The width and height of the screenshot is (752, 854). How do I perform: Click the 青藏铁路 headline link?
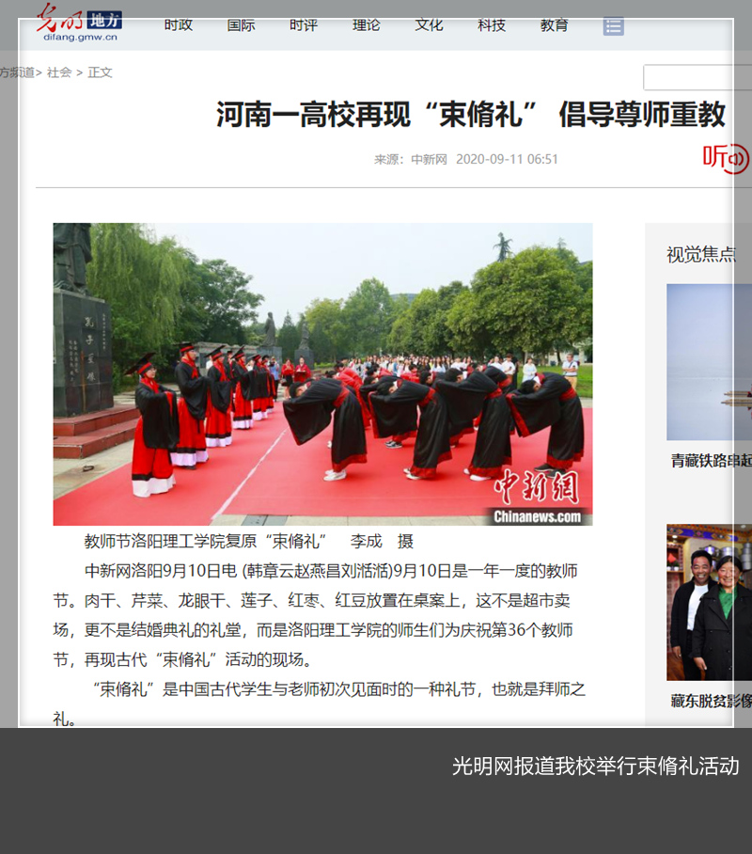point(711,461)
